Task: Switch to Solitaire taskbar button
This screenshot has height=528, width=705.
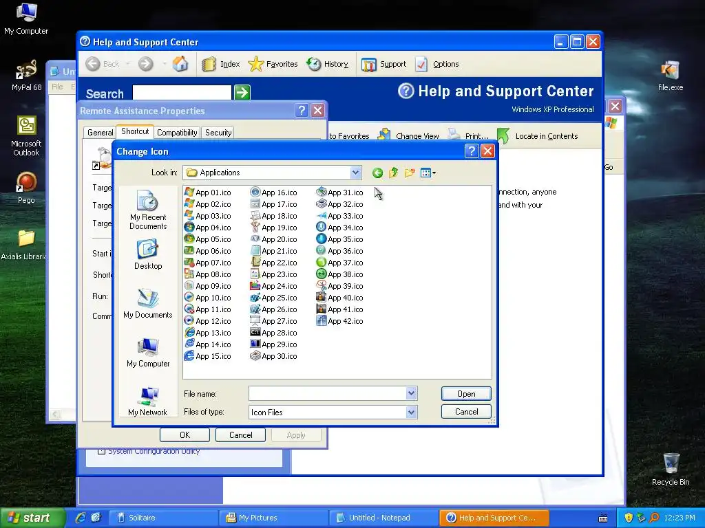Action: point(165,518)
